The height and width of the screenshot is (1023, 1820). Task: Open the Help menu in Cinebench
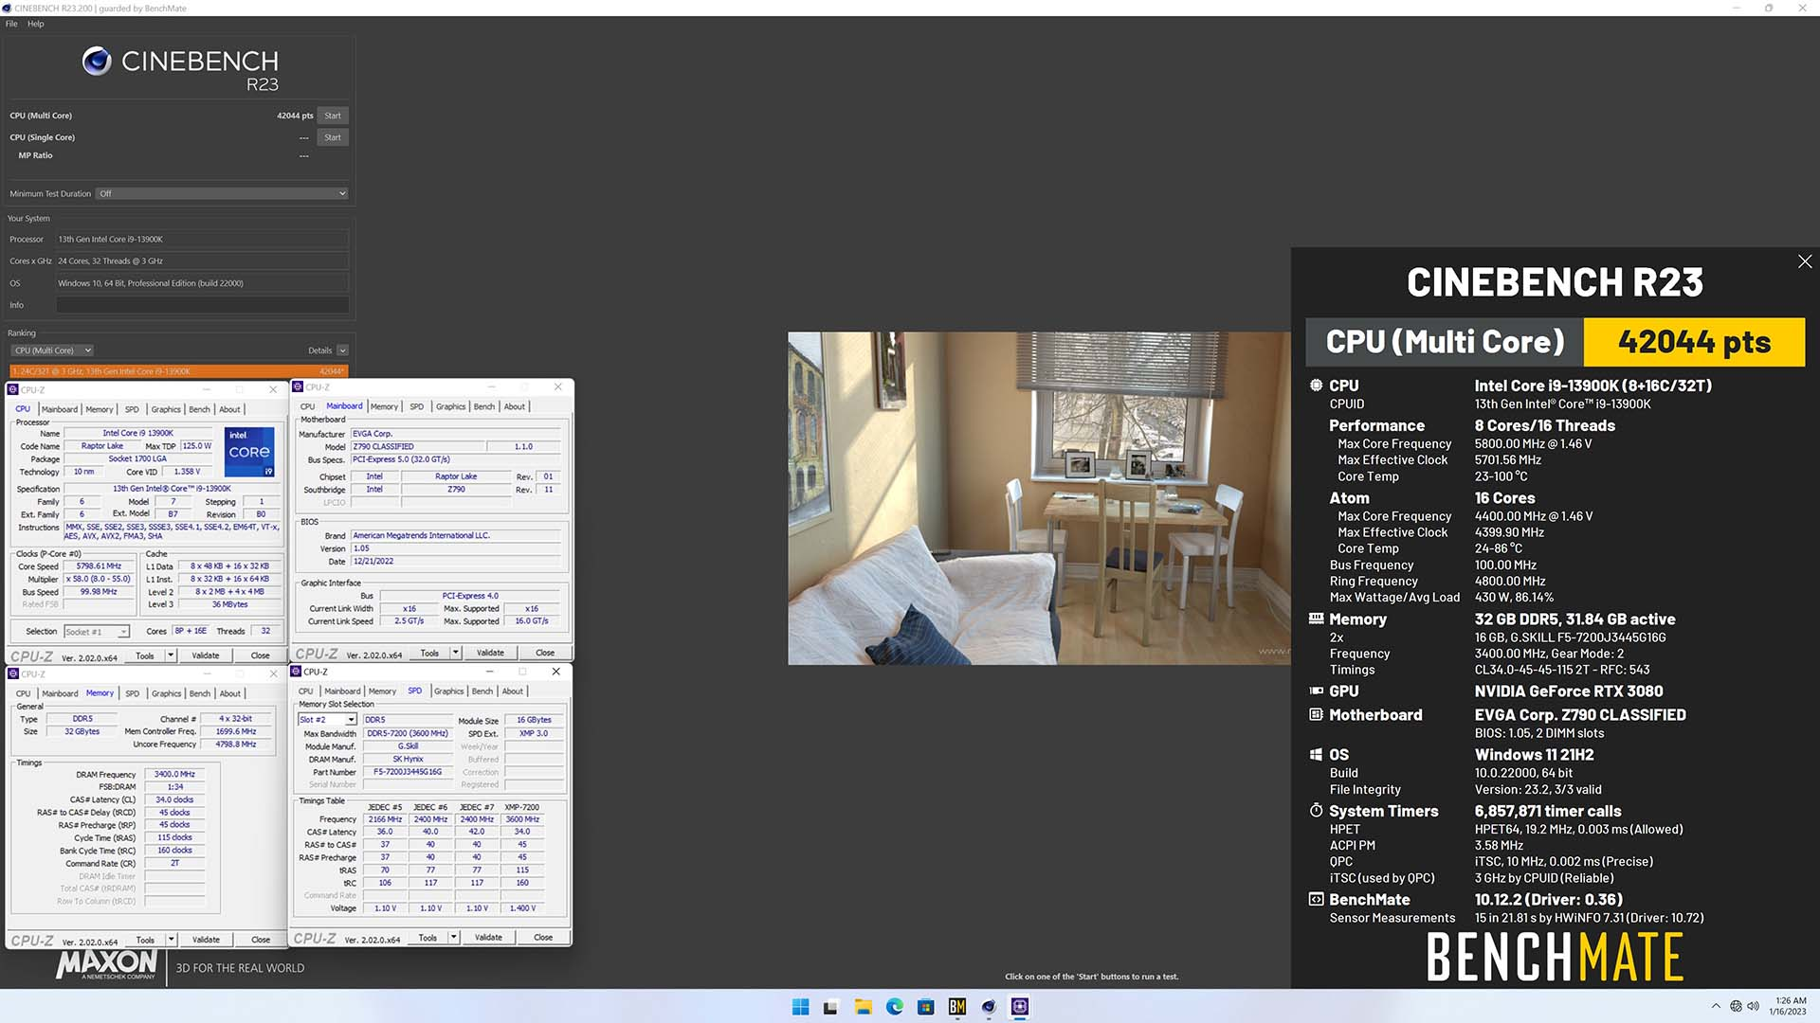pyautogui.click(x=36, y=24)
